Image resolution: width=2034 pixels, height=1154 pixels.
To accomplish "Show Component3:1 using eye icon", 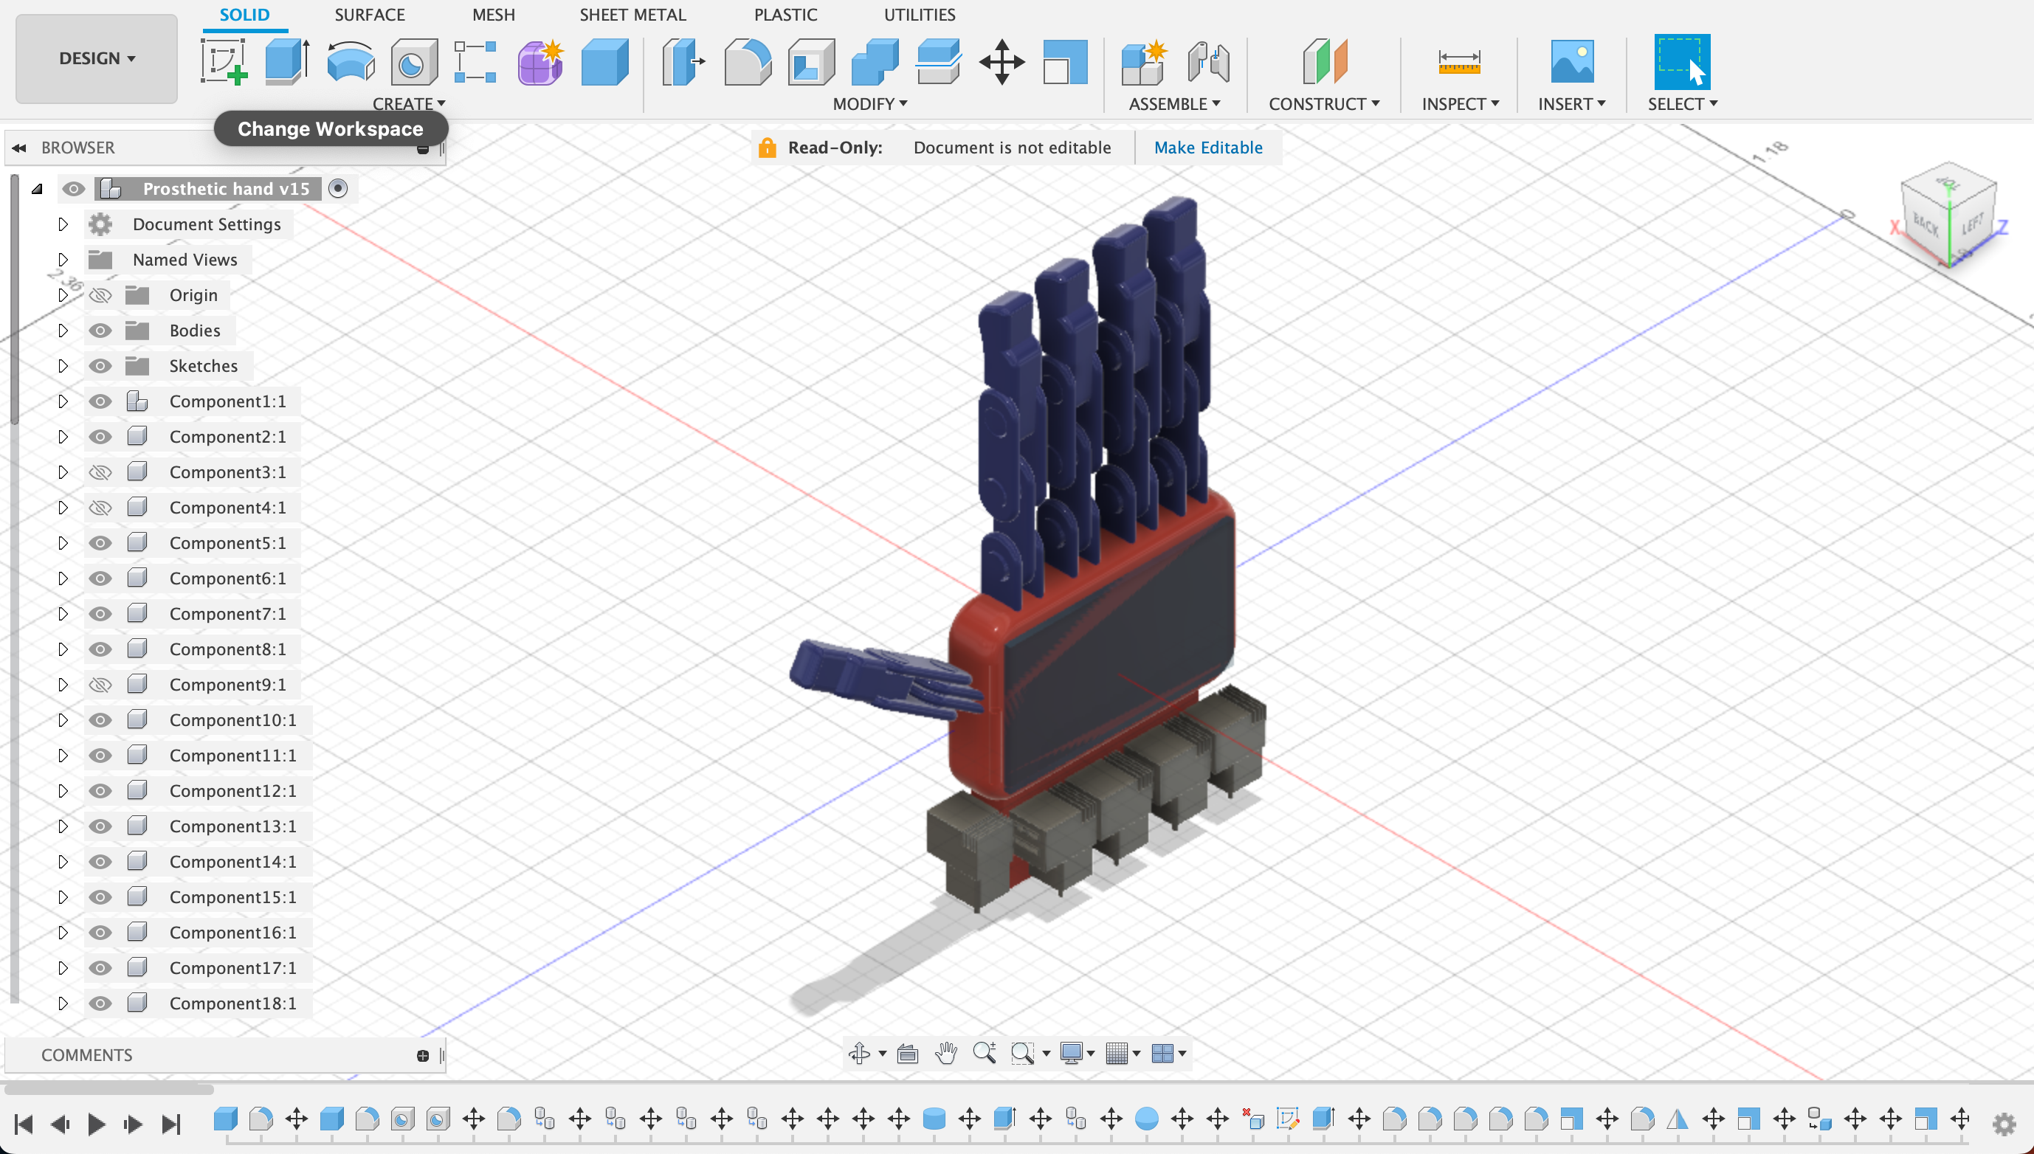I will tap(100, 472).
